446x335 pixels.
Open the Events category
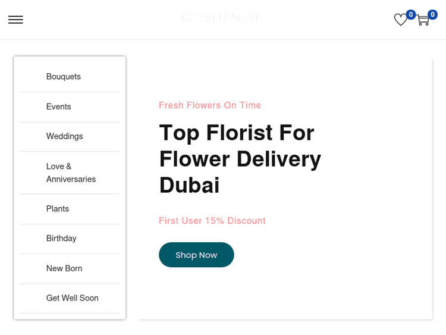(x=59, y=107)
